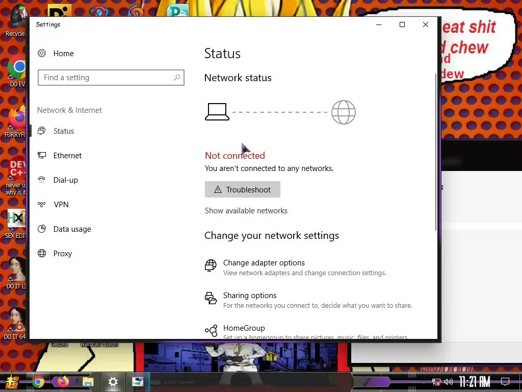Switch to the Settings gear taskbar button
This screenshot has width=522, height=392.
point(113,382)
